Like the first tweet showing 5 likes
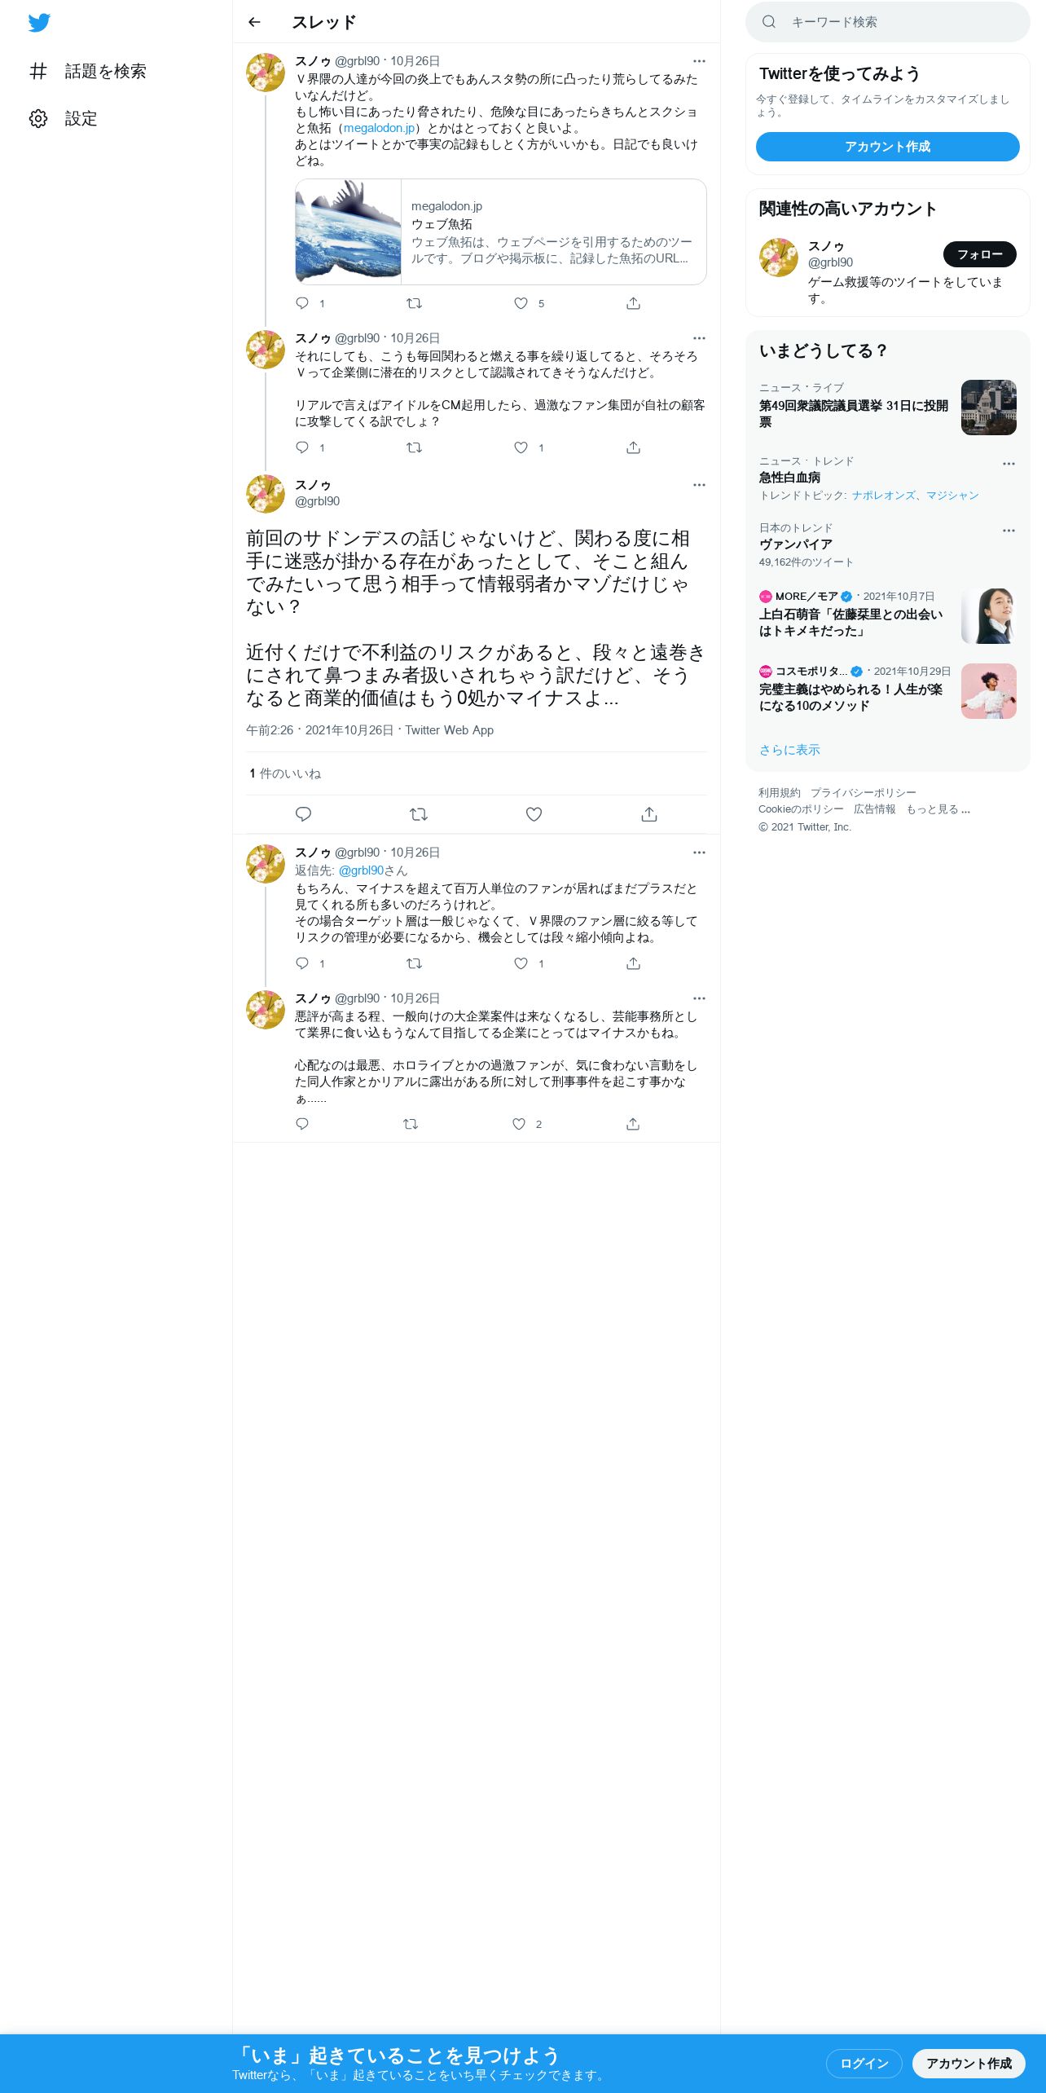The image size is (1046, 2093). tap(521, 303)
